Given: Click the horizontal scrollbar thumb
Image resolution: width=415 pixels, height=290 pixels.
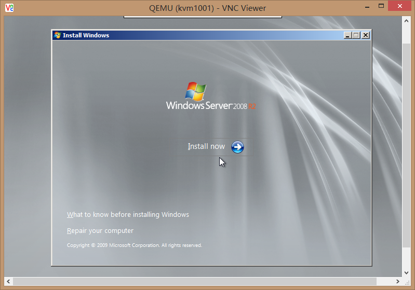Looking at the screenshot, I should pyautogui.click(x=195, y=281).
